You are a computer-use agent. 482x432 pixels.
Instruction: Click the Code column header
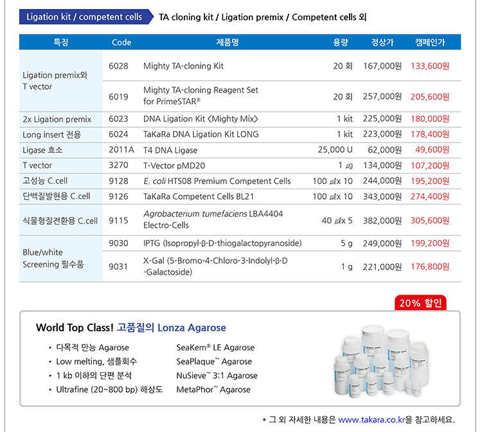coord(121,42)
